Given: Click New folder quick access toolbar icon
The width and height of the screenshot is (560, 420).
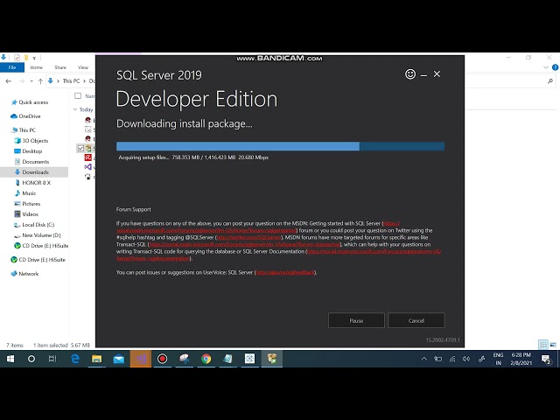Looking at the screenshot, I should tap(26, 57).
